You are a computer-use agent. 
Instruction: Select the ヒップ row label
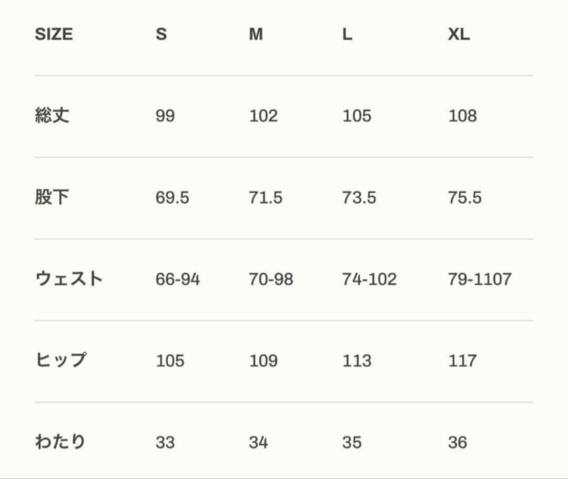pos(60,361)
